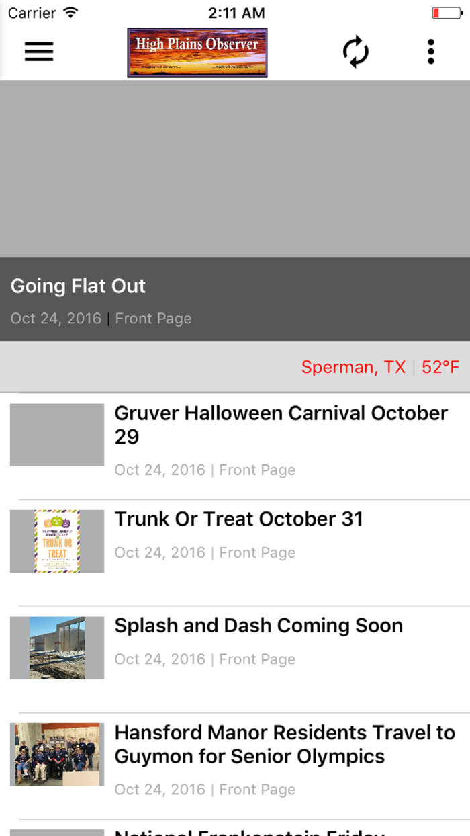Open Hansford Manor Residents Senior Olympics article

[285, 744]
